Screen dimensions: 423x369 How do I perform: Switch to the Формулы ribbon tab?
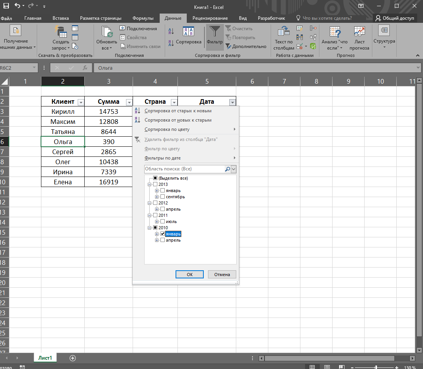[x=143, y=18]
